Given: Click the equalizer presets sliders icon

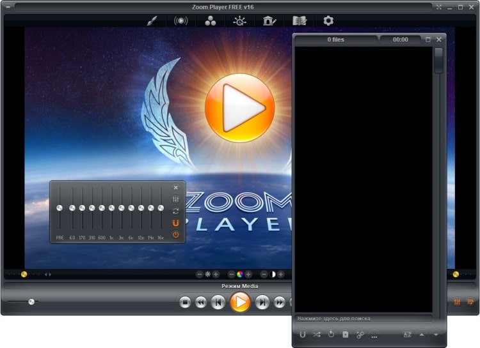Looking at the screenshot, I should [176, 199].
